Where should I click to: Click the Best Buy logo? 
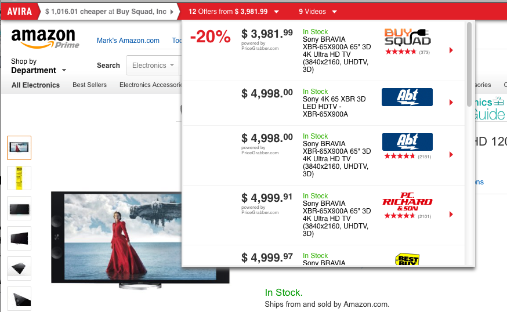pyautogui.click(x=407, y=259)
